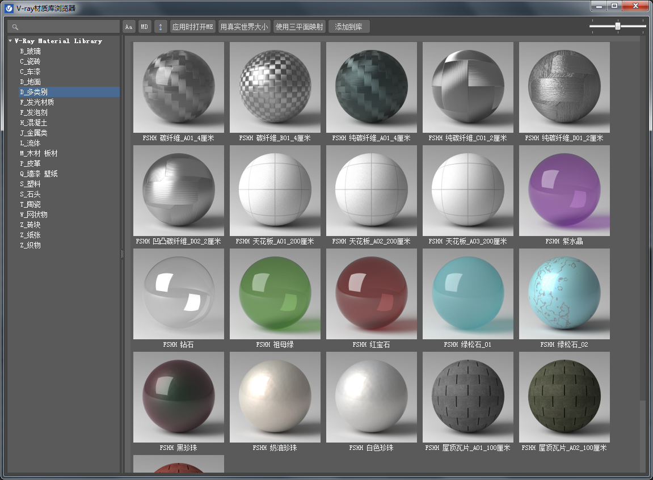This screenshot has height=480, width=653.
Task: Select the 屋顶瓦片_A01_100厘米 material thumbnail
Action: click(468, 397)
